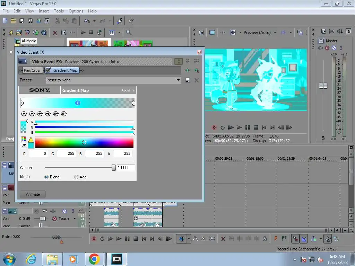Click the A alpha value input field
Screen dimensions: 355x266
point(122,153)
